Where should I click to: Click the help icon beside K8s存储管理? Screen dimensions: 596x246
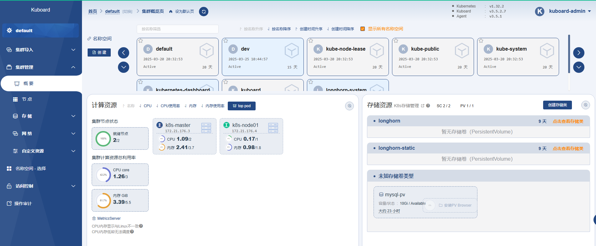point(428,106)
